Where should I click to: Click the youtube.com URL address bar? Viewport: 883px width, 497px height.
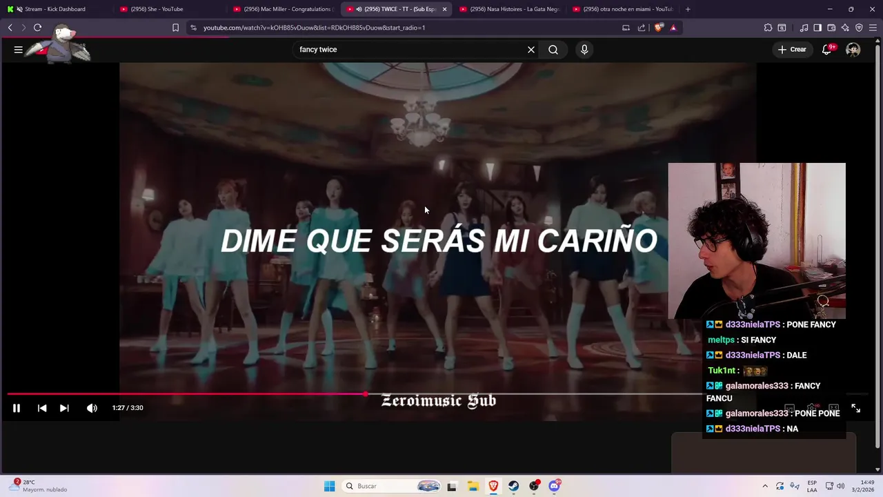(407, 28)
